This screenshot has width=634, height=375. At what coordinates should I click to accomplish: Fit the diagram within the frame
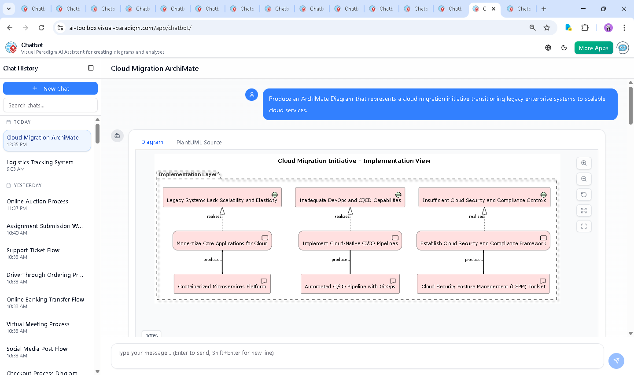(584, 226)
